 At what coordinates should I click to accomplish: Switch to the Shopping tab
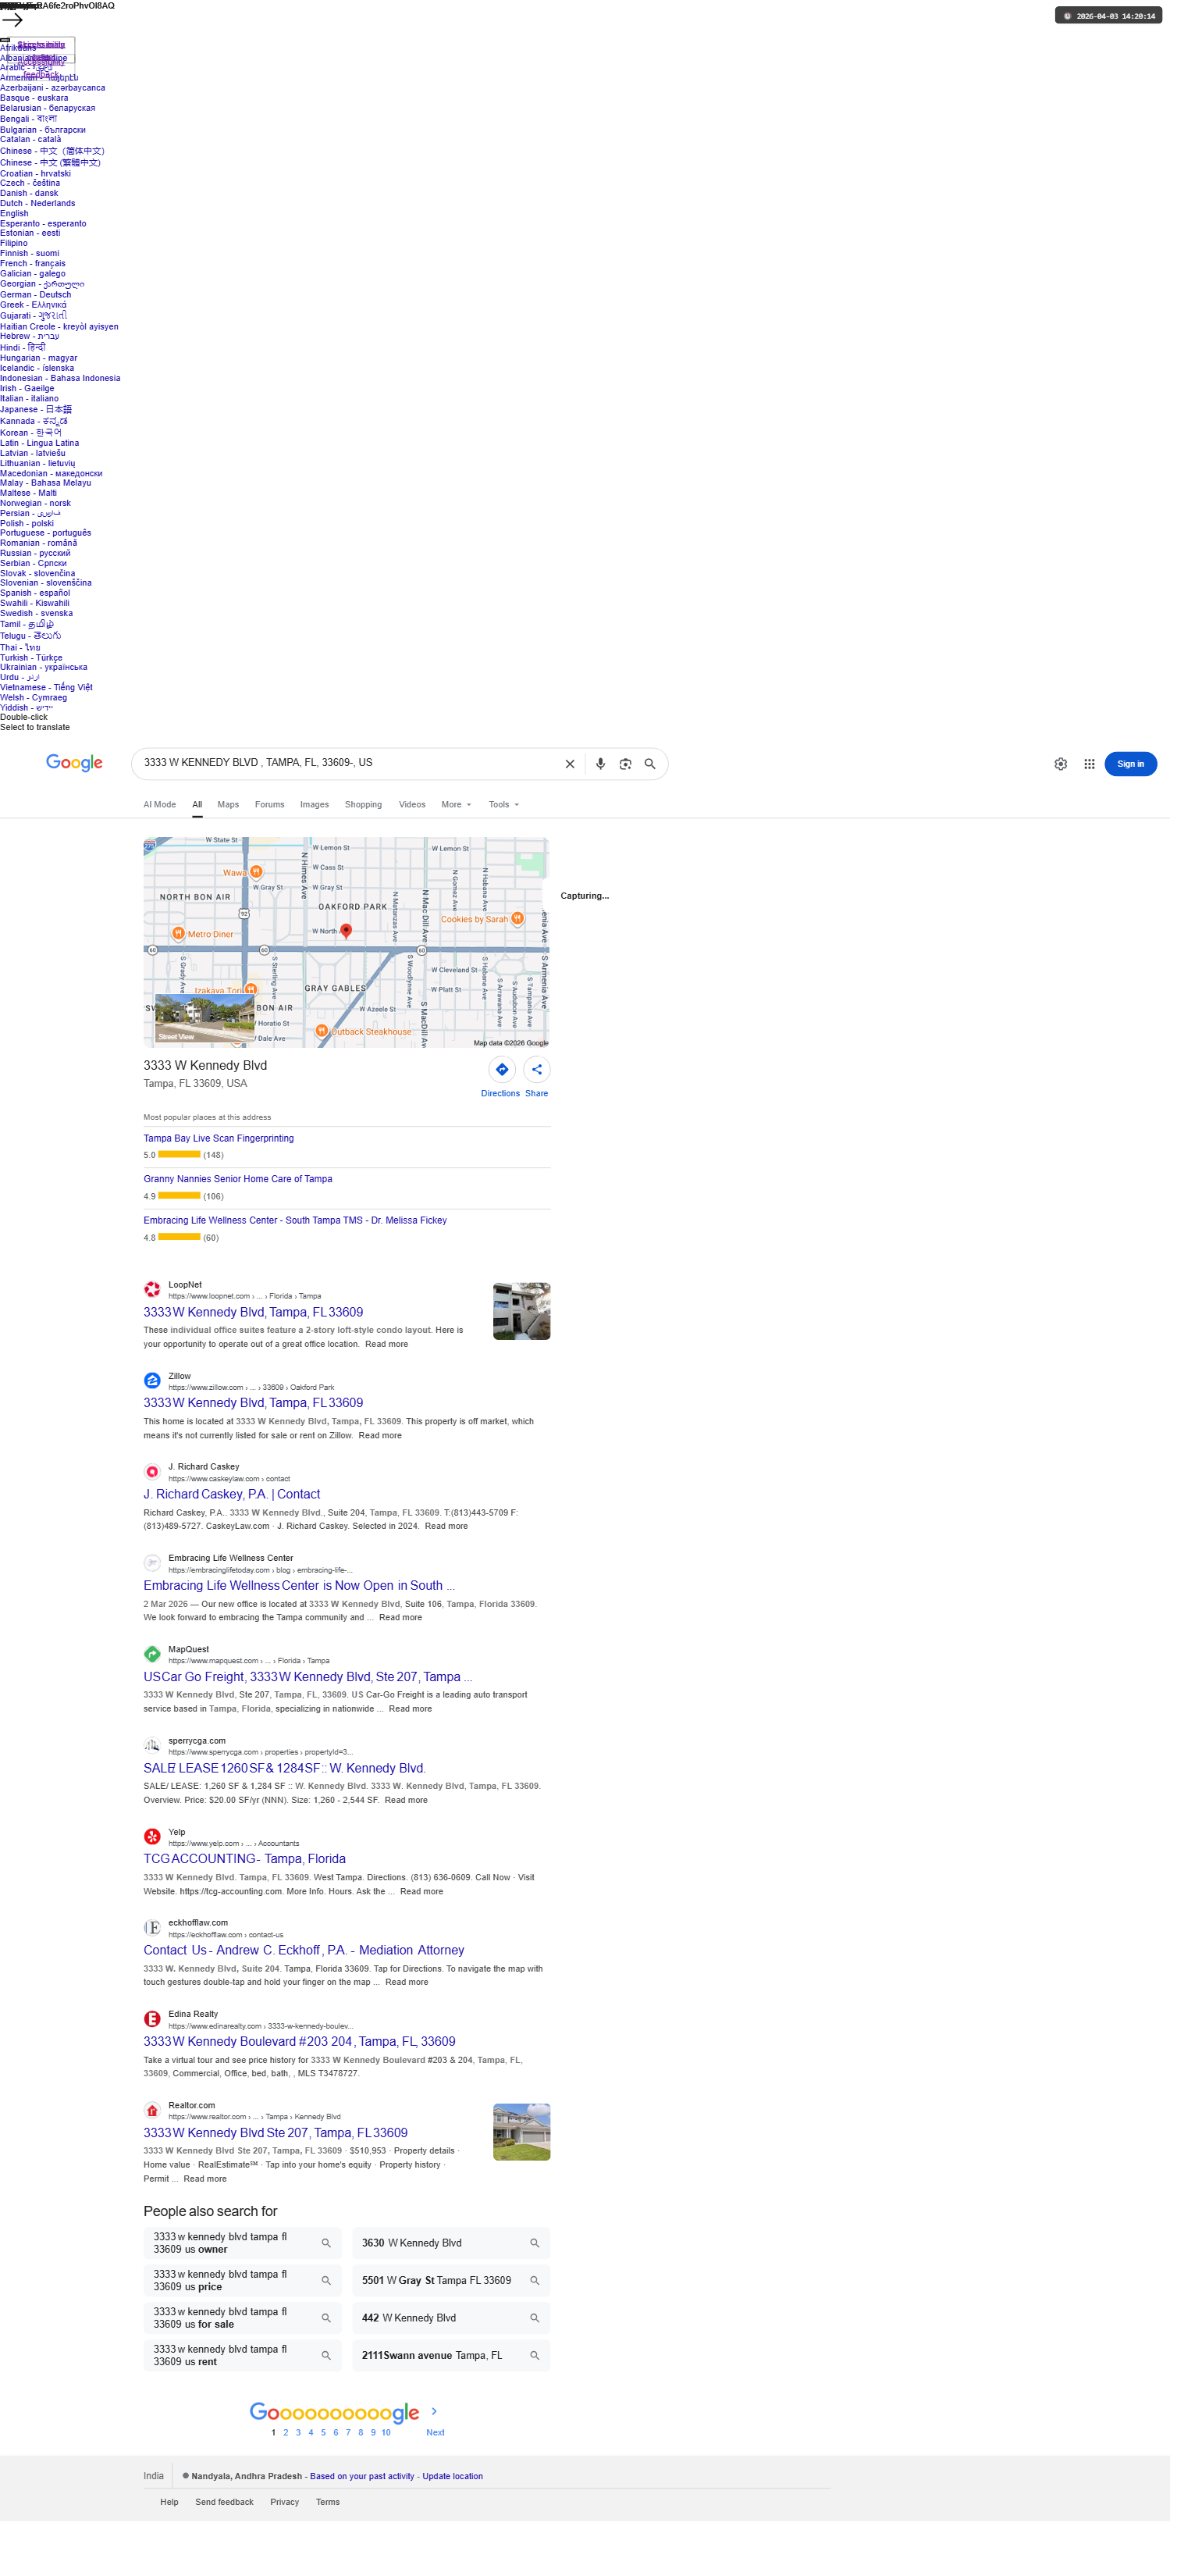tap(364, 805)
